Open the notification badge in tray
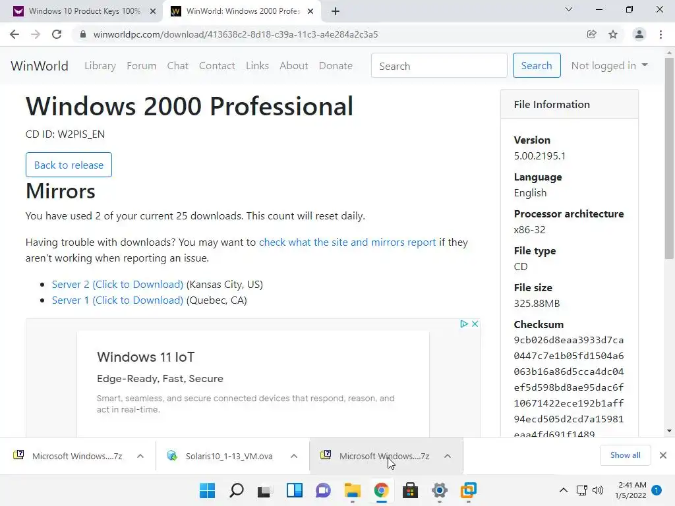The width and height of the screenshot is (675, 506). pos(657,490)
